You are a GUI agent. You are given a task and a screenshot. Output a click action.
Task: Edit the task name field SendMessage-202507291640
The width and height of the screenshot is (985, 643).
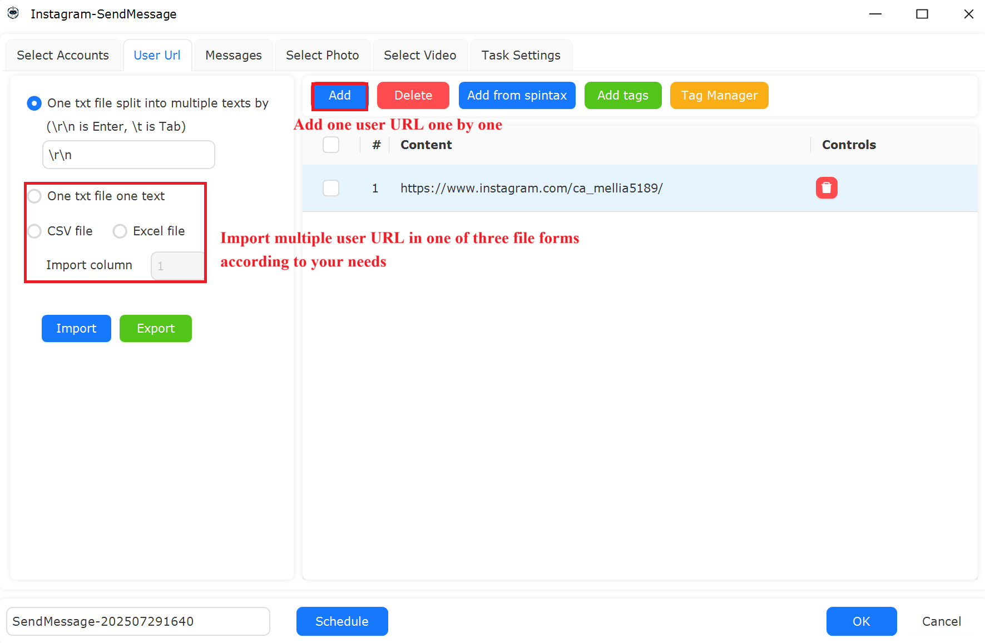click(x=138, y=621)
